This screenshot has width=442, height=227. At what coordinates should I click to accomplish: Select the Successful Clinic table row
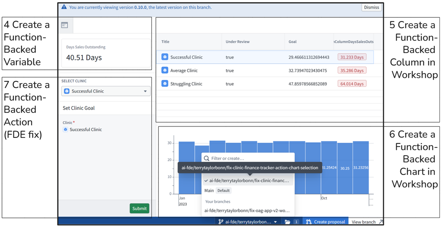pos(265,57)
